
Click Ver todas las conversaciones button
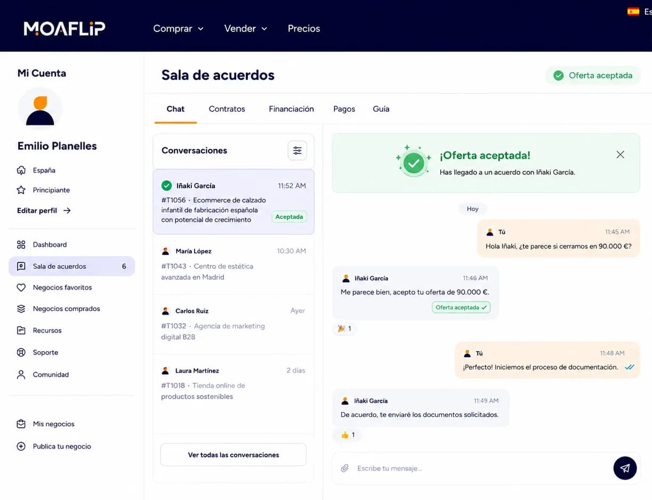[233, 455]
